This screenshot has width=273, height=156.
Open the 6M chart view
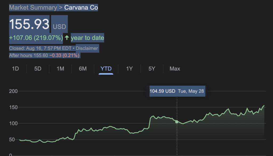[83, 69]
